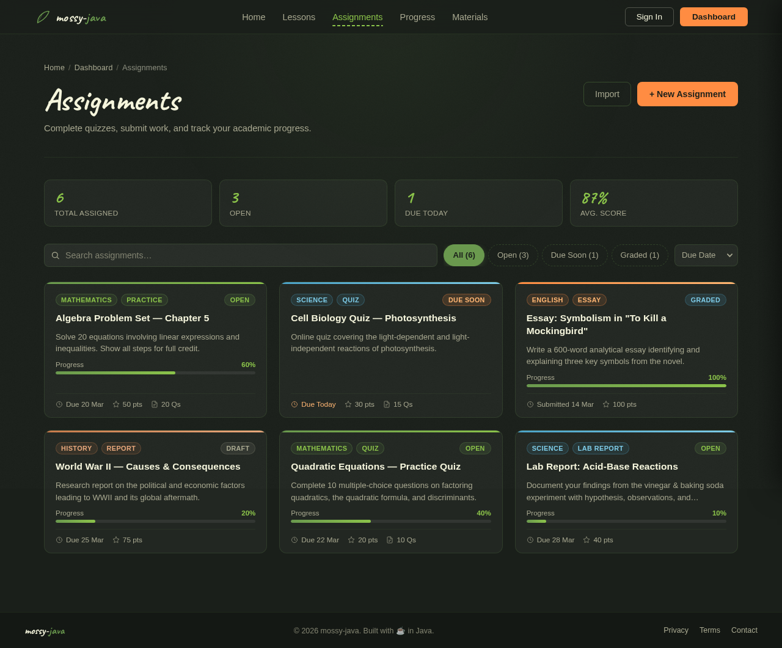Toggle the Graded (1) filter
This screenshot has width=782, height=648.
(639, 255)
